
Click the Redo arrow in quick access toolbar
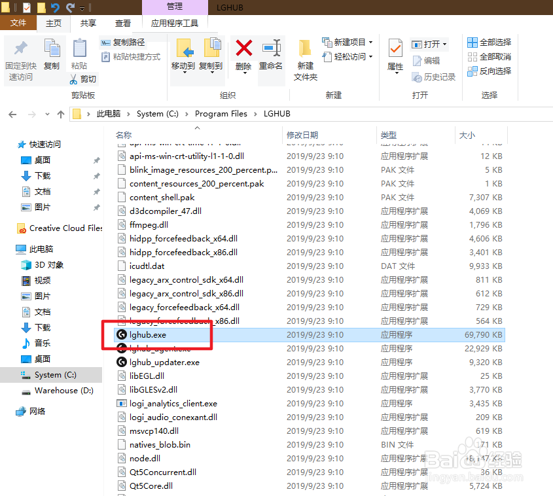[x=71, y=7]
